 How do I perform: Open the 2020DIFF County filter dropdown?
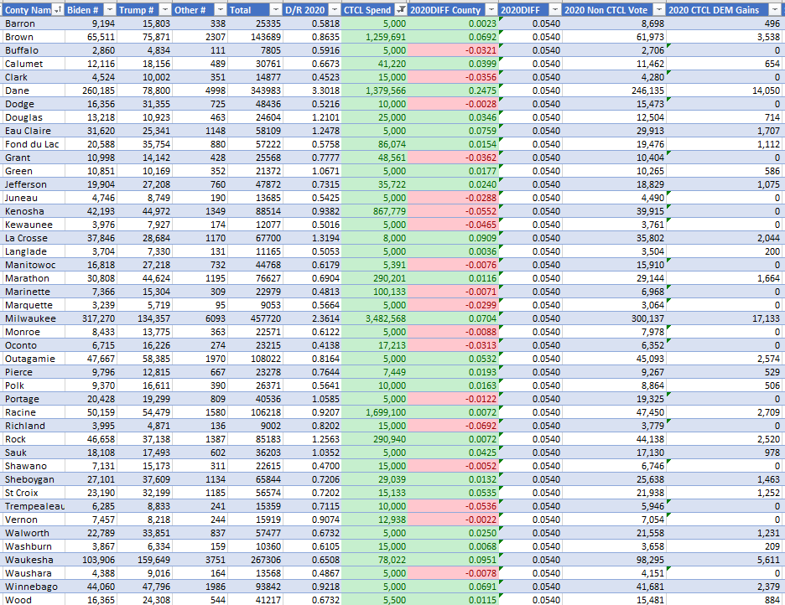(491, 10)
